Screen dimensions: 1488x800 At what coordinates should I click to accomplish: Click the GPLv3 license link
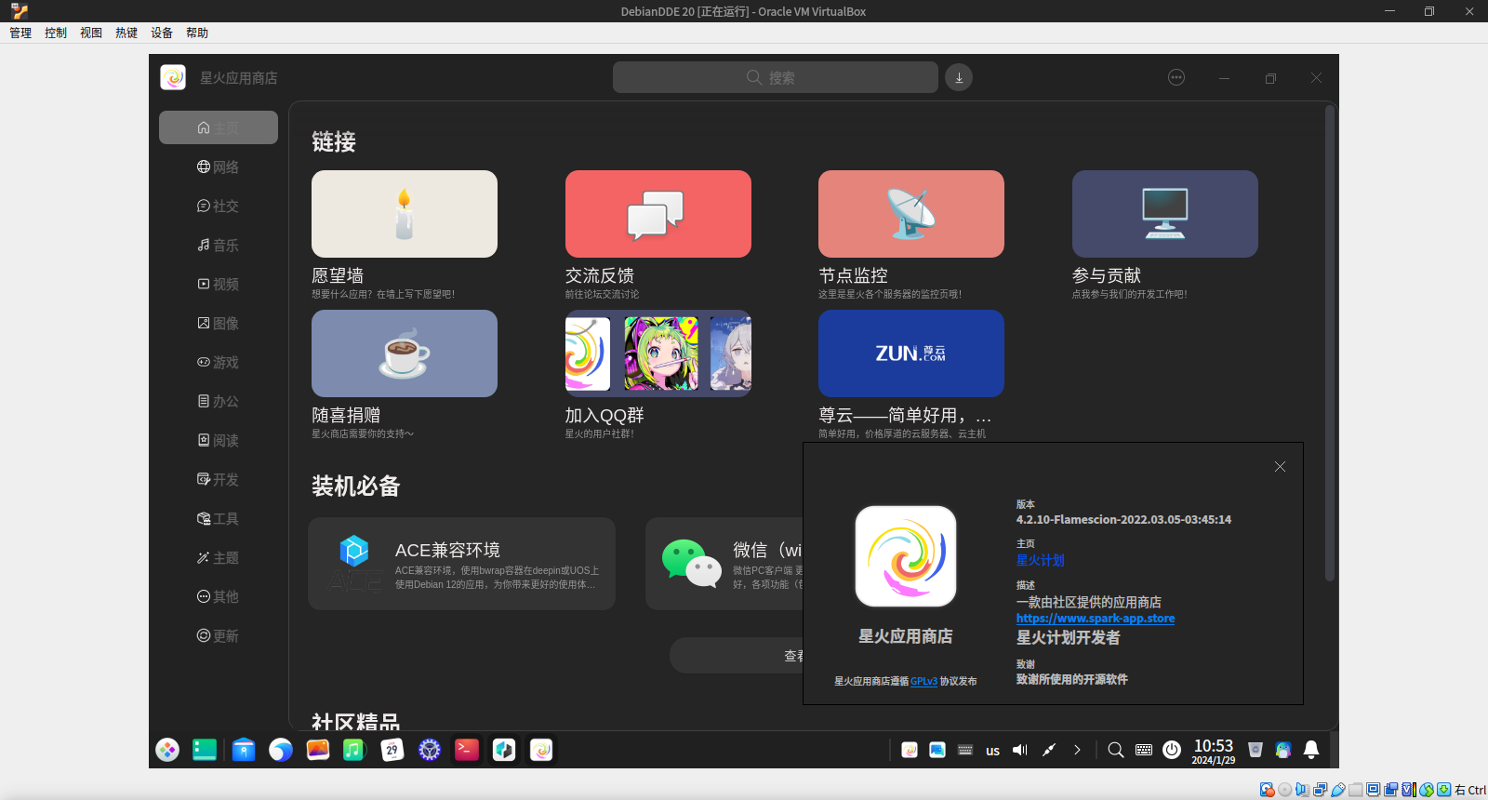coord(923,681)
